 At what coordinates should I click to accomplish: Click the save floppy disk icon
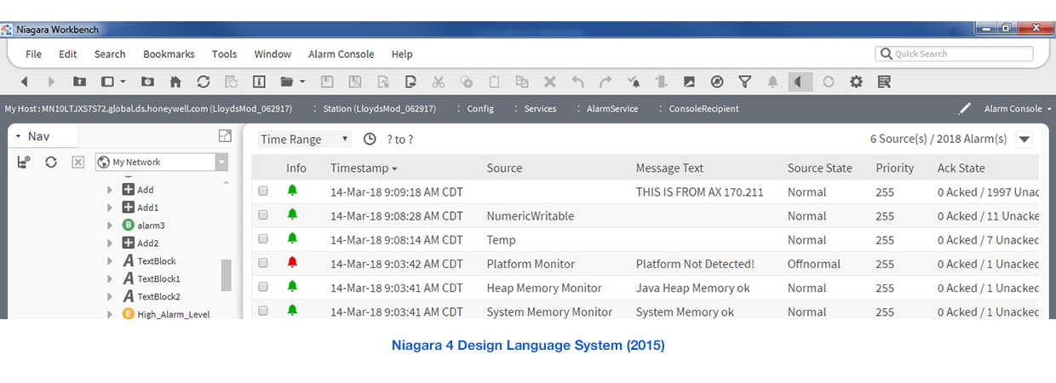coord(326,82)
